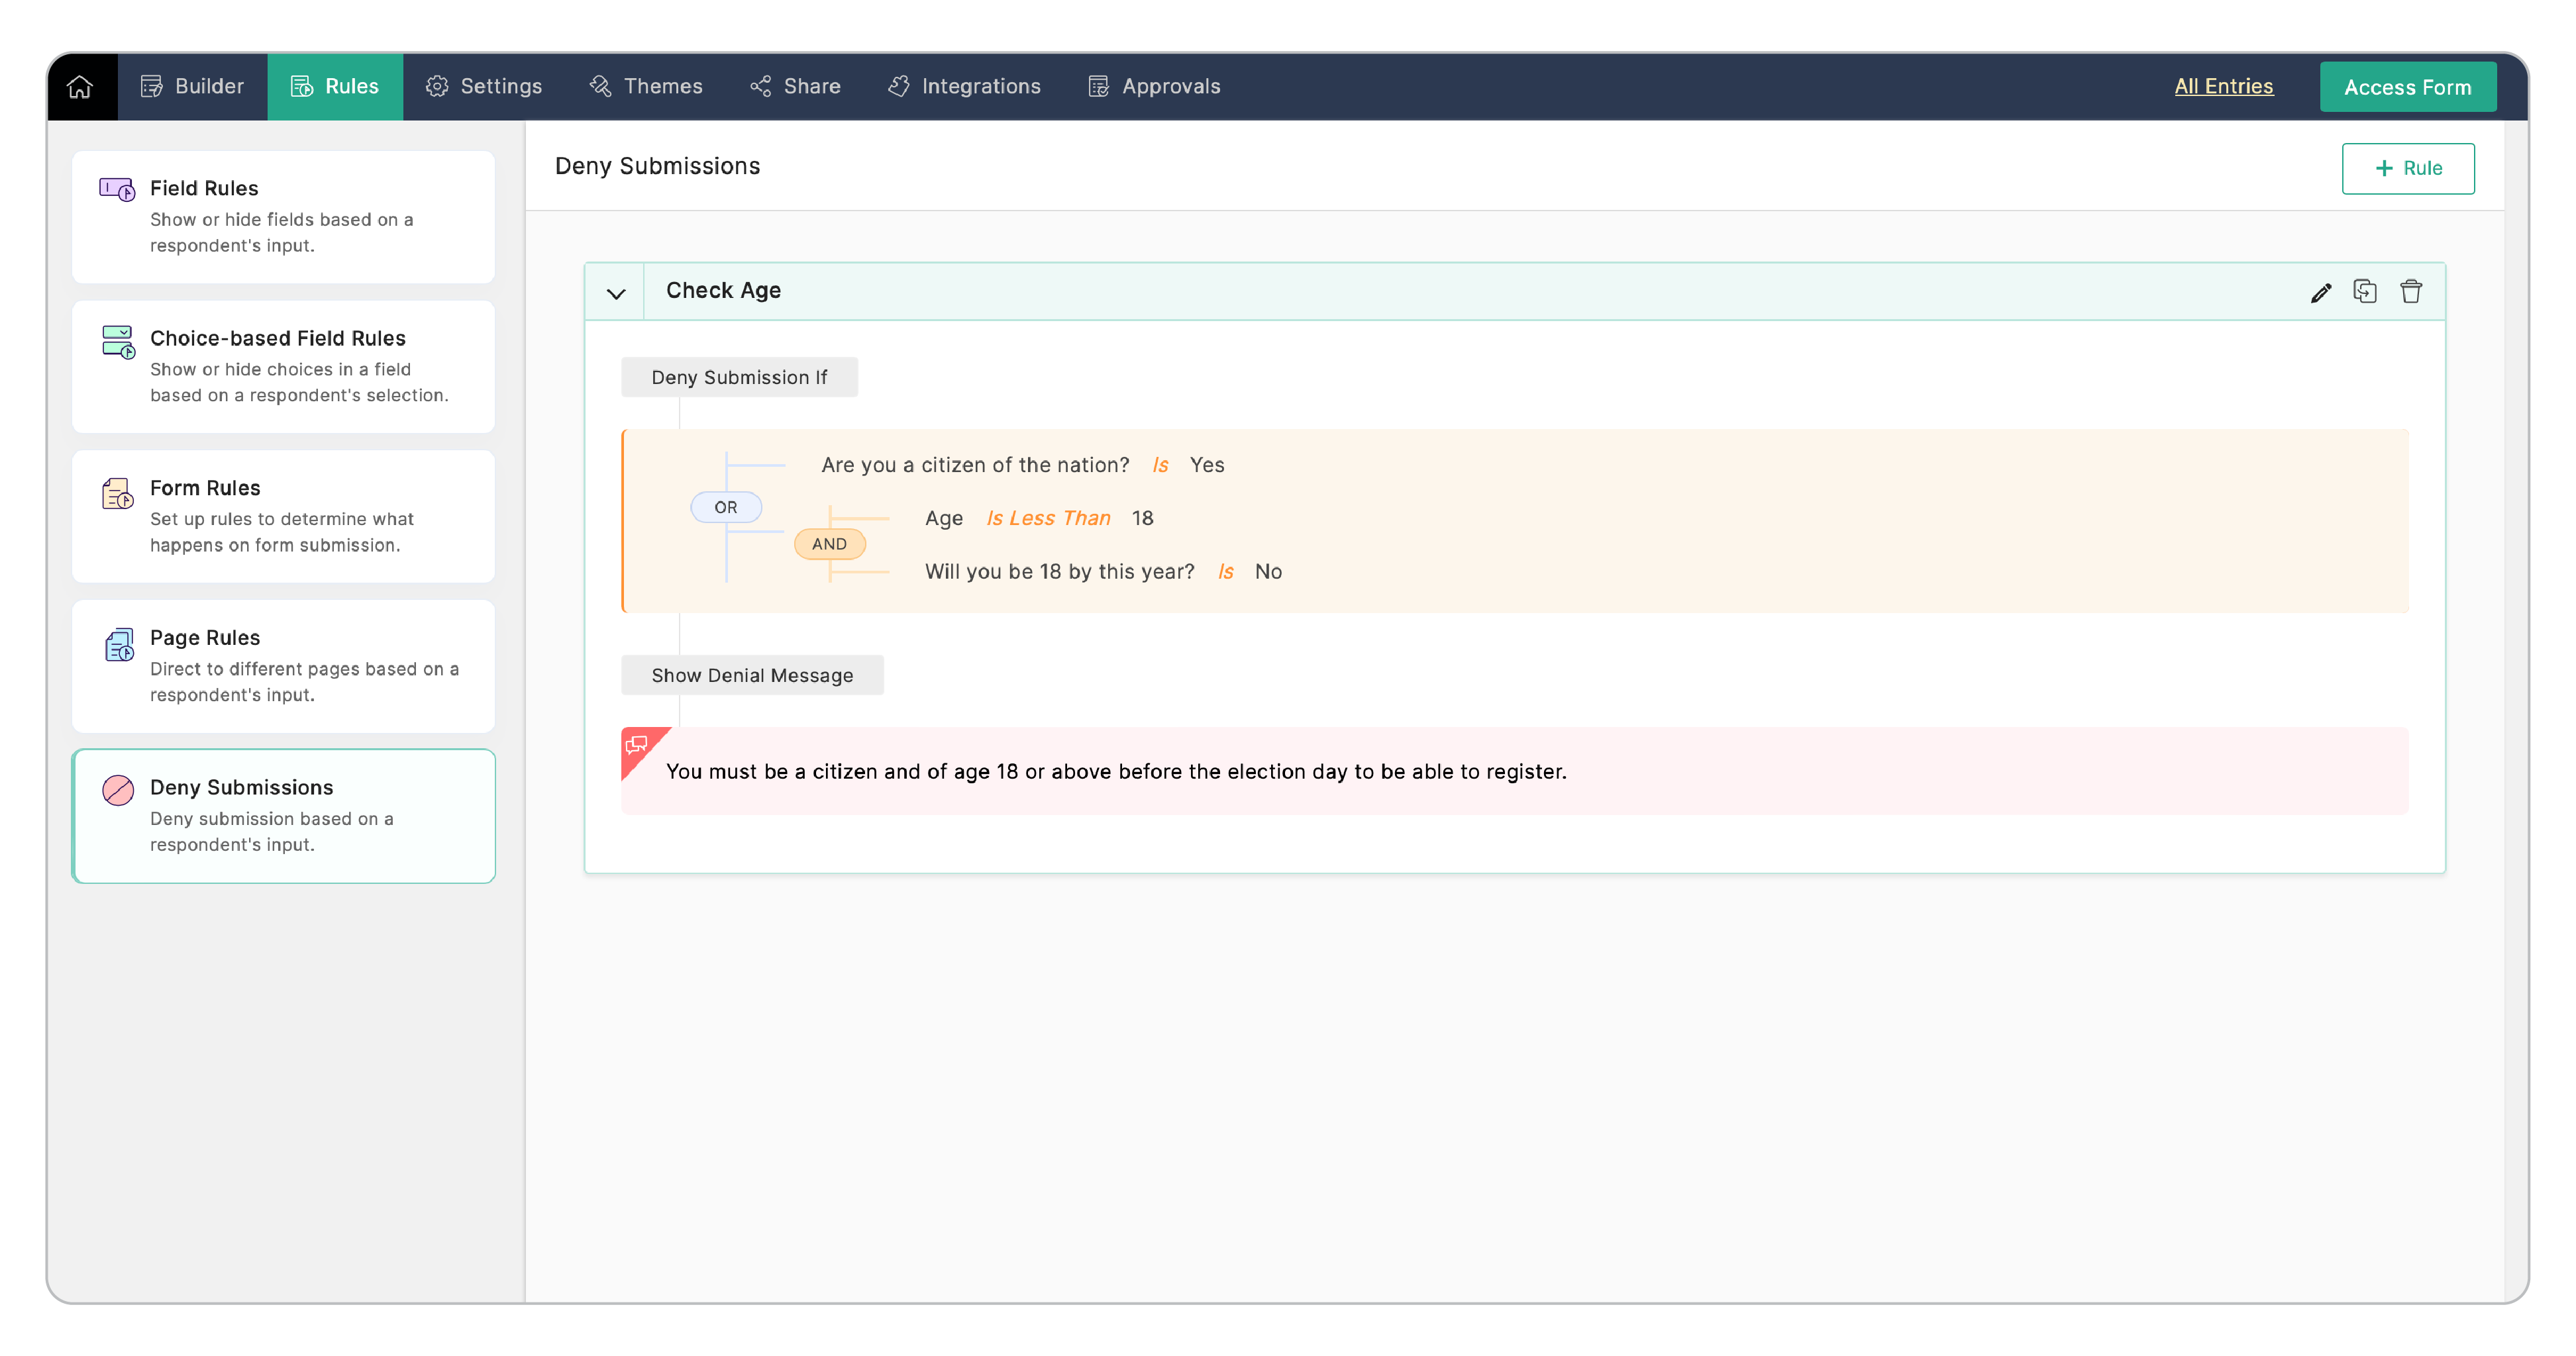Screen dimensions: 2576x1356
Task: Duplicate the Check Age rule
Action: [x=2365, y=291]
